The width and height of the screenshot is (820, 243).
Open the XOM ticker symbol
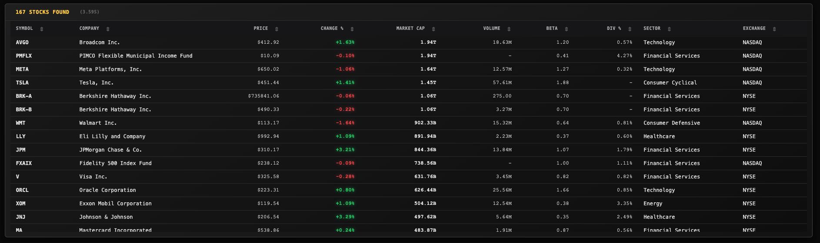(x=20, y=204)
